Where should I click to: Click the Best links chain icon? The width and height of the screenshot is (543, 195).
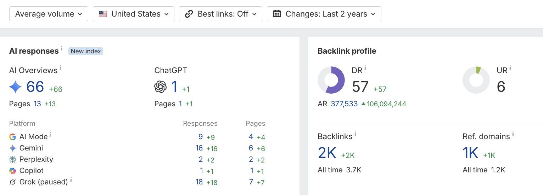[189, 14]
